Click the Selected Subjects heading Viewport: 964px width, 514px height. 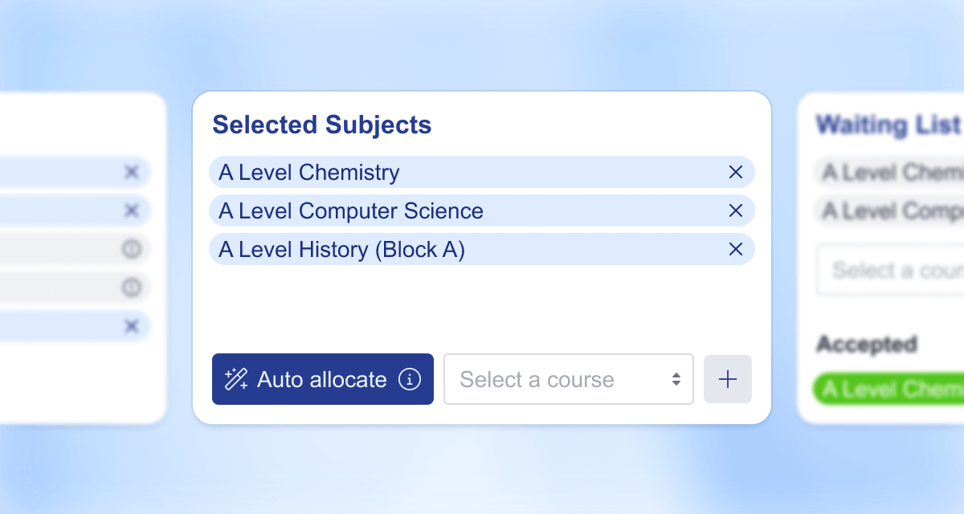[x=321, y=125]
